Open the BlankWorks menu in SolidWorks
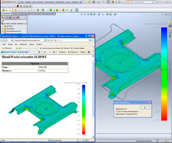Image resolution: width=172 pixels, height=143 pixels. [x=60, y=2]
